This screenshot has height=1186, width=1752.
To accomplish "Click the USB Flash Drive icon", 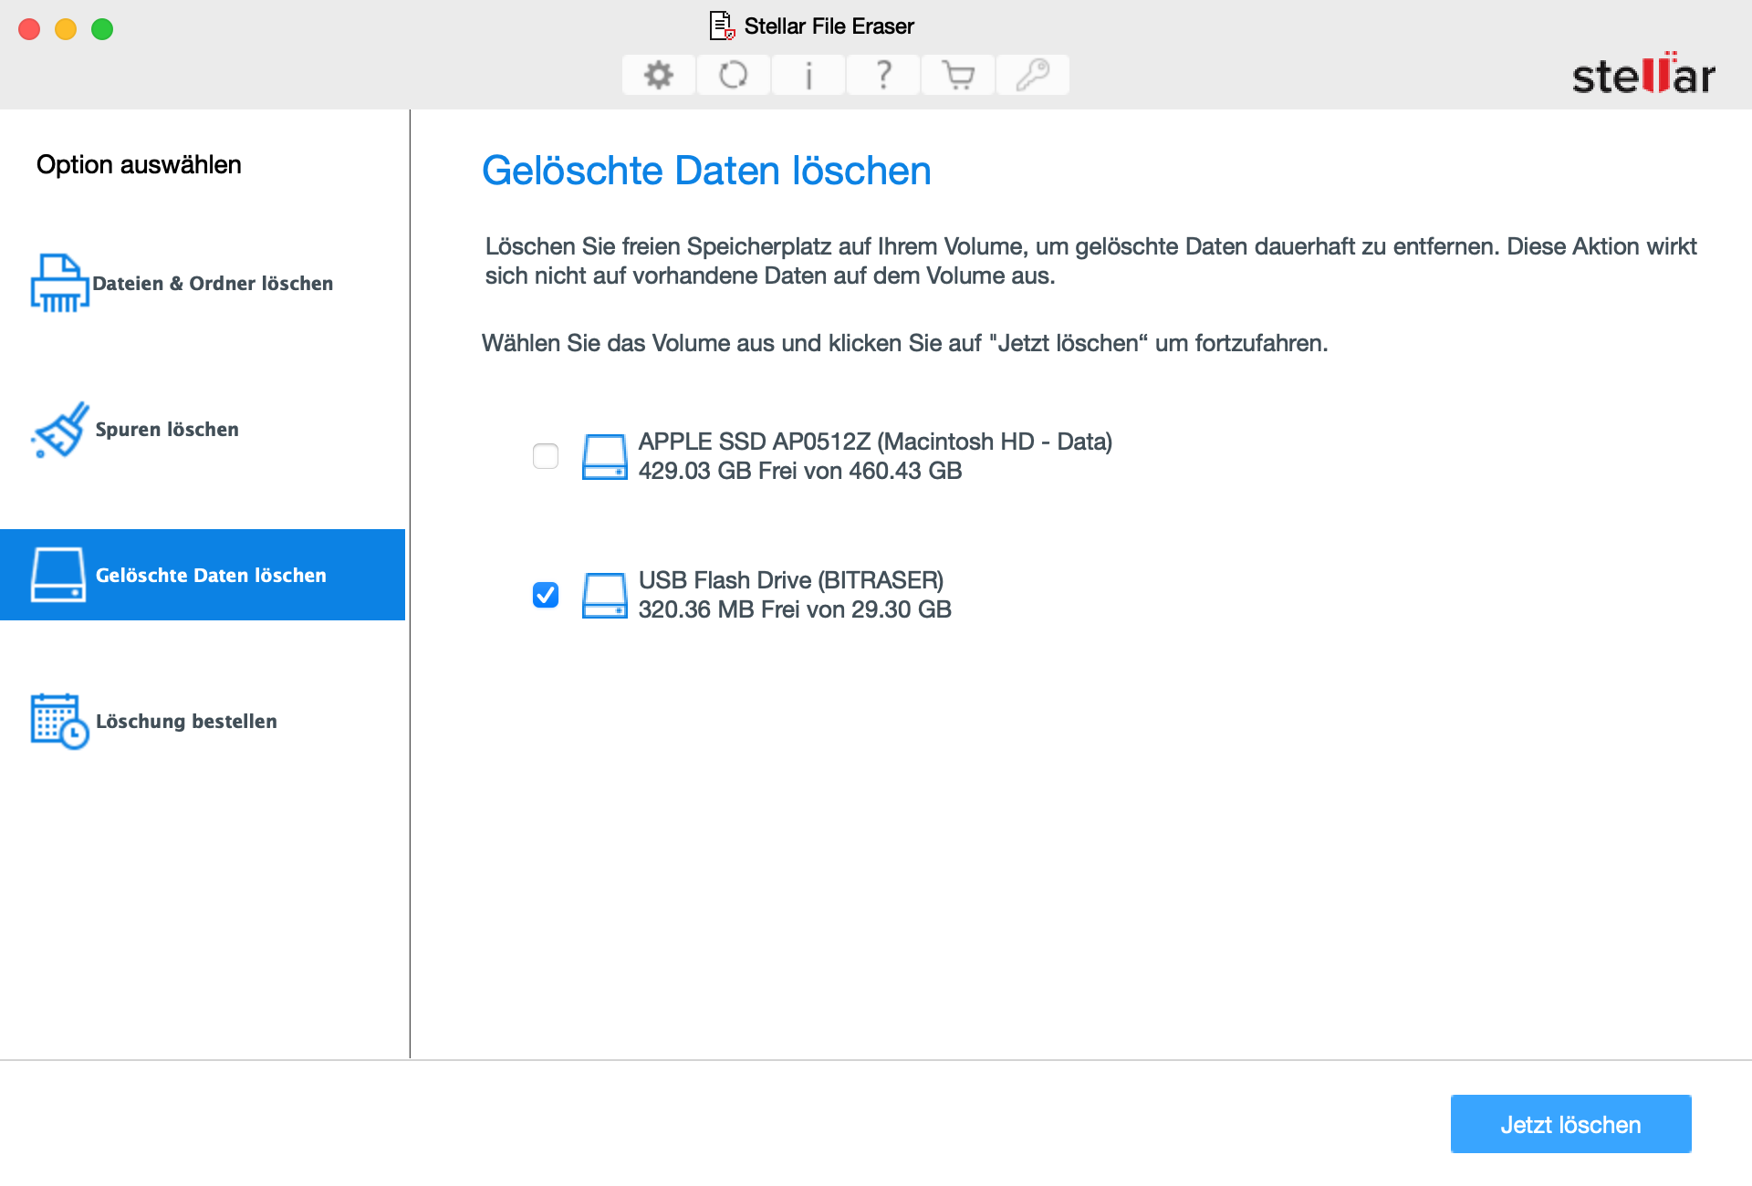I will coord(605,595).
